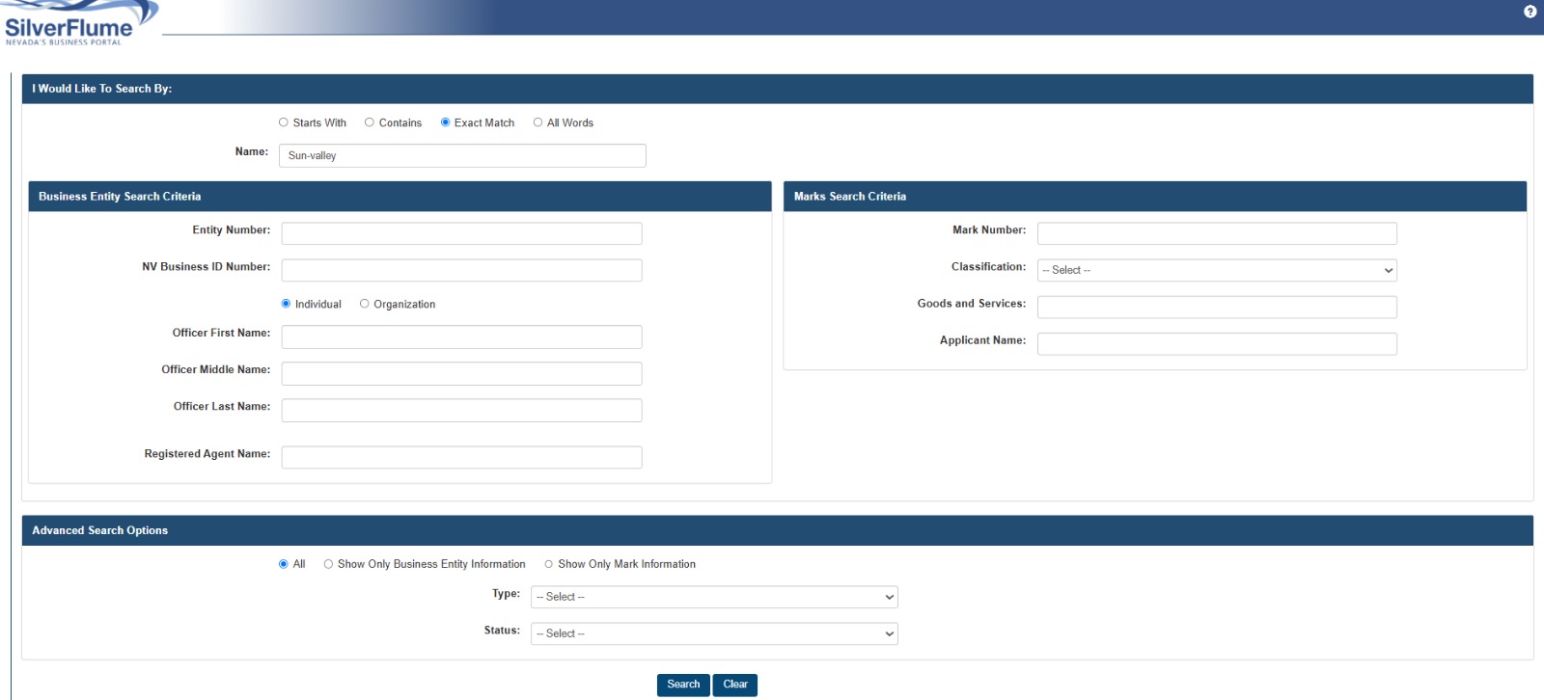The height and width of the screenshot is (700, 1544).
Task: Click the SilverFlume logo
Action: tap(79, 23)
